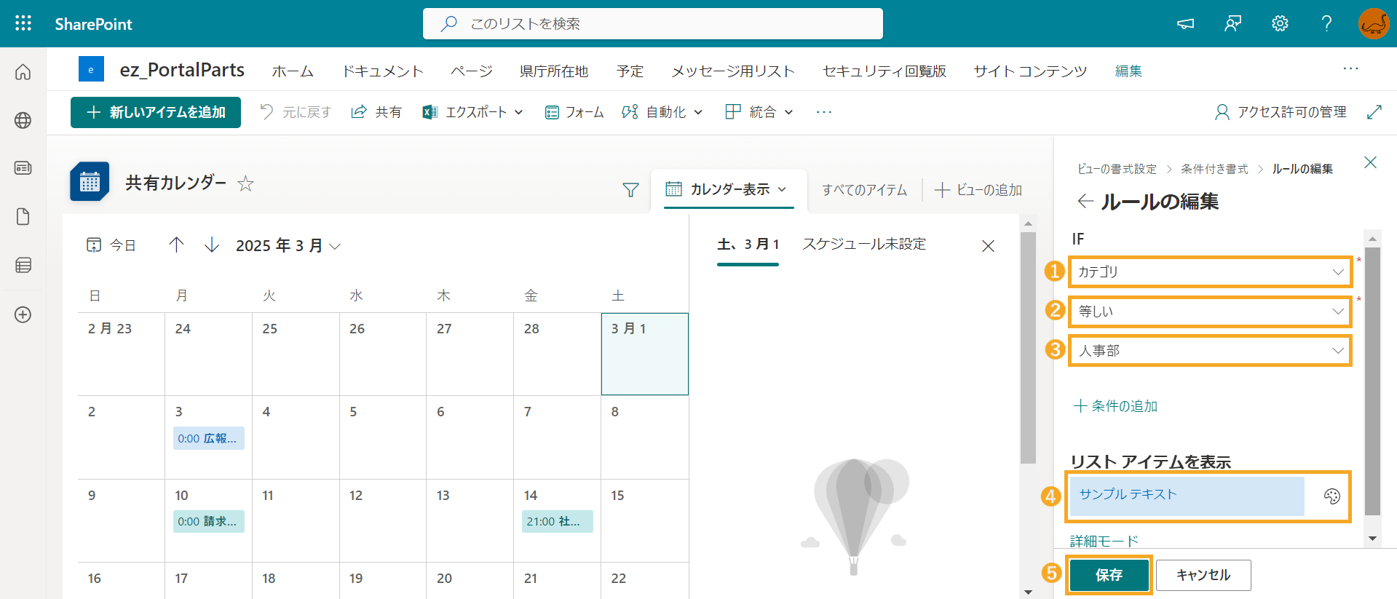Open the help question mark icon
Screen dimensions: 1397x599
click(1326, 24)
